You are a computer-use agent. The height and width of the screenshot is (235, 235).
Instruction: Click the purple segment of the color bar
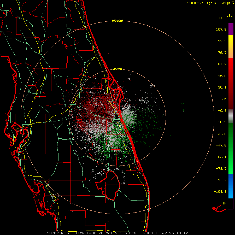pyautogui.click(x=231, y=29)
